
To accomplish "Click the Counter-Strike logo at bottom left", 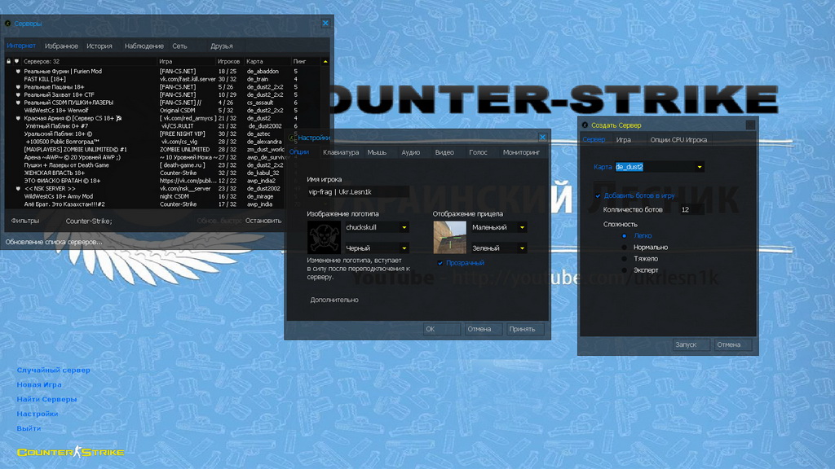I will click(x=71, y=452).
